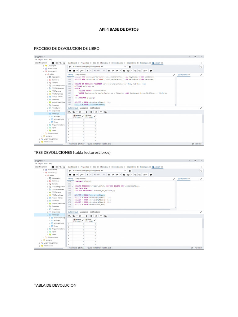Close Scratch Pad panel in Tables (4) window

(x=189, y=179)
